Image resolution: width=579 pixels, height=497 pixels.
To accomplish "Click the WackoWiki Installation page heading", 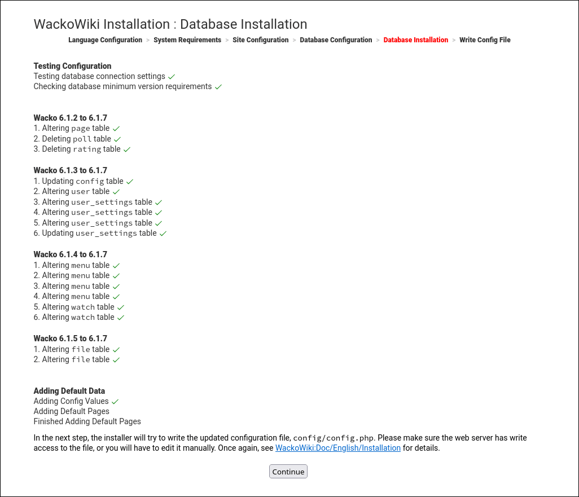I will tap(170, 24).
